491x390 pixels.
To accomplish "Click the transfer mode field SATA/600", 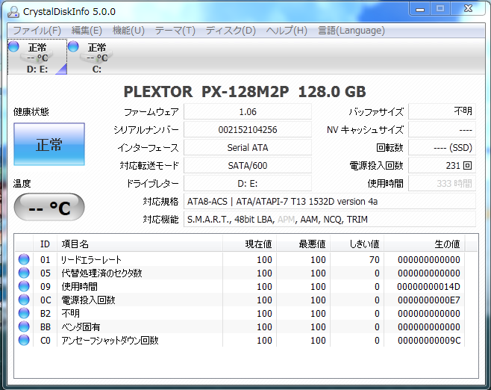I will [x=248, y=165].
